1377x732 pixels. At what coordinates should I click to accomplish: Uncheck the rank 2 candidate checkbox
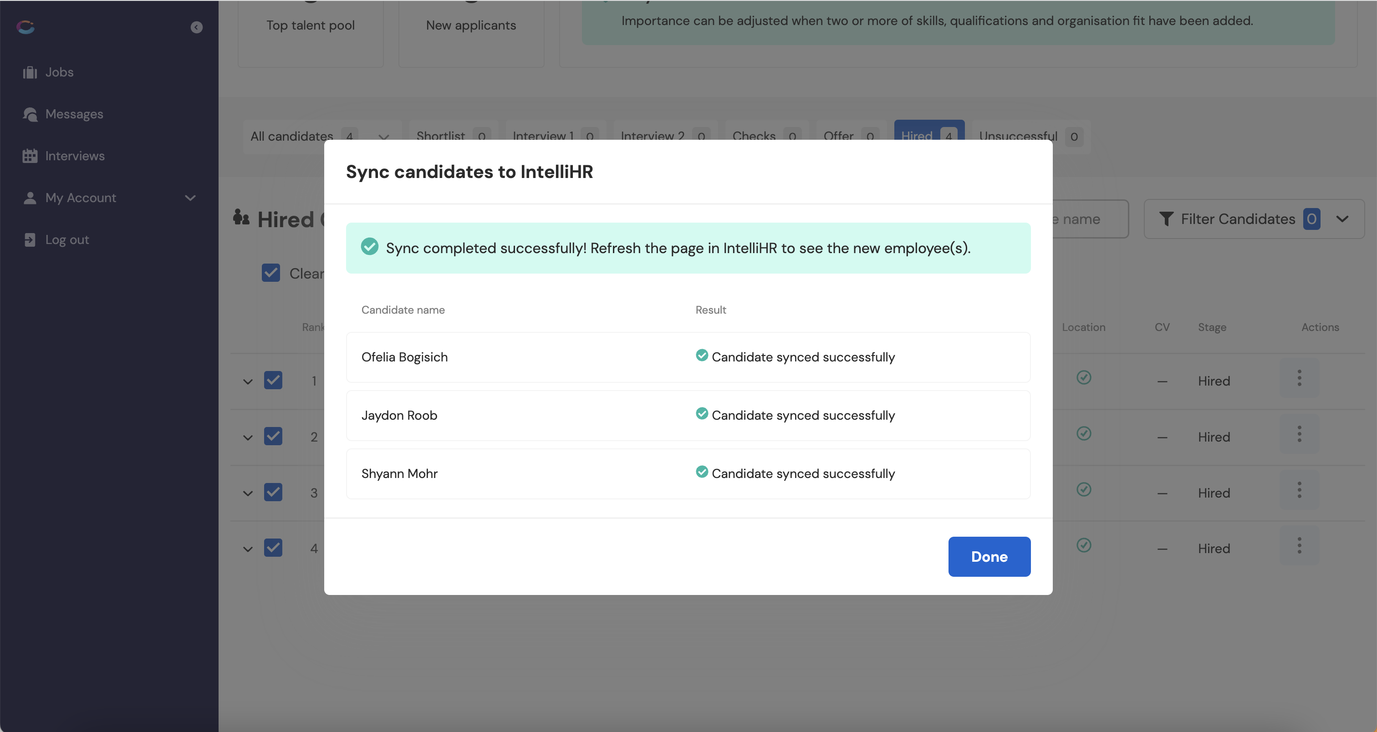point(273,437)
